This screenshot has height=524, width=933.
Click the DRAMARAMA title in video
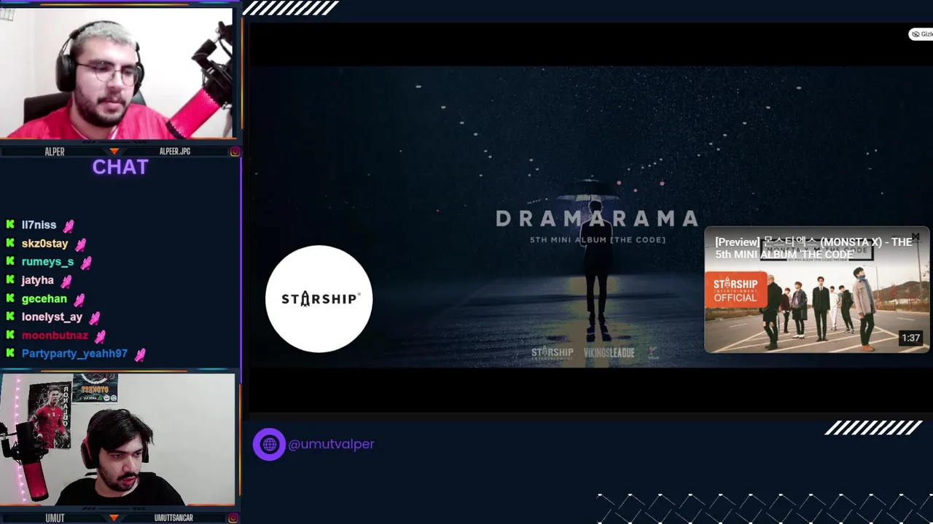tap(598, 218)
